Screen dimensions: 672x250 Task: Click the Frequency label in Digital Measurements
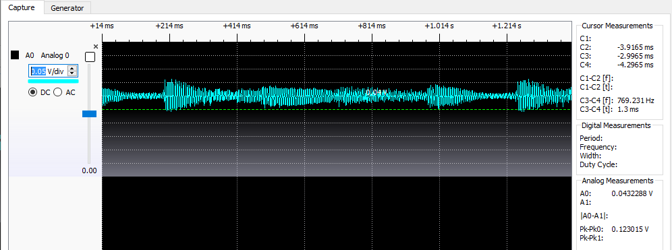click(598, 148)
